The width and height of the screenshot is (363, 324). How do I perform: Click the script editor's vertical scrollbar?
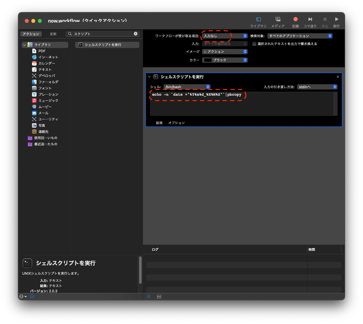point(336,104)
